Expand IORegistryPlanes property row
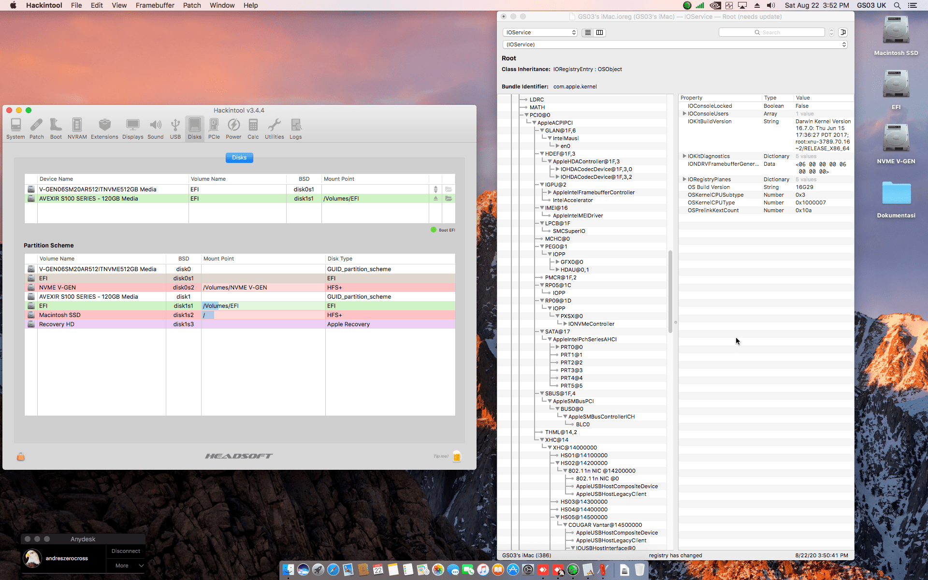 (684, 179)
